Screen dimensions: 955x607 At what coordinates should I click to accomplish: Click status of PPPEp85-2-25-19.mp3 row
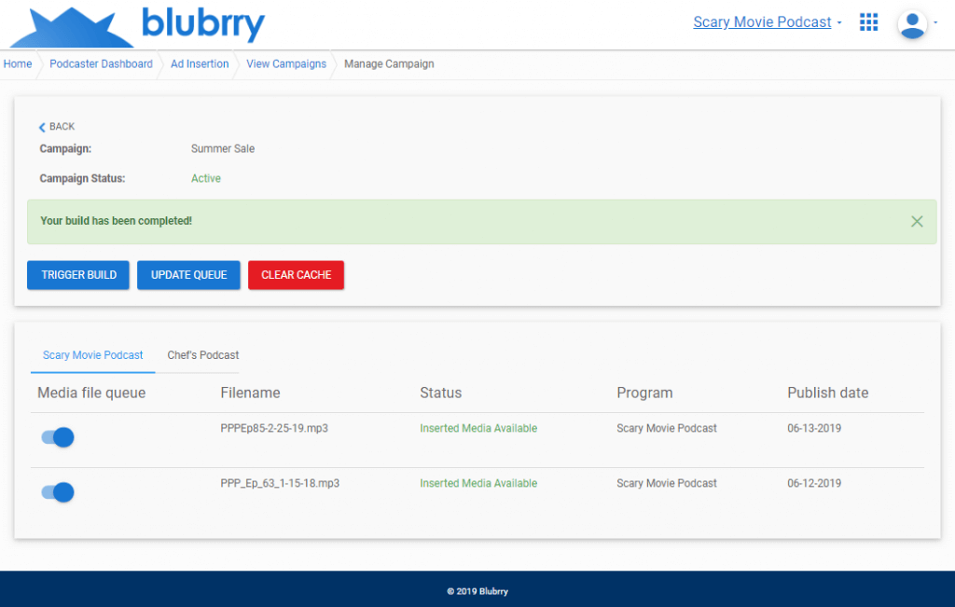(478, 428)
